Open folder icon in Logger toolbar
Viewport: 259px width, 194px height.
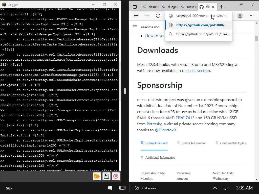[x=97, y=176]
